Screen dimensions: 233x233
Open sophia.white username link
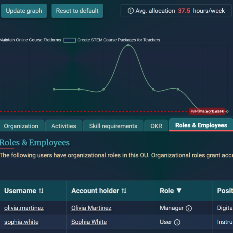click(21, 222)
